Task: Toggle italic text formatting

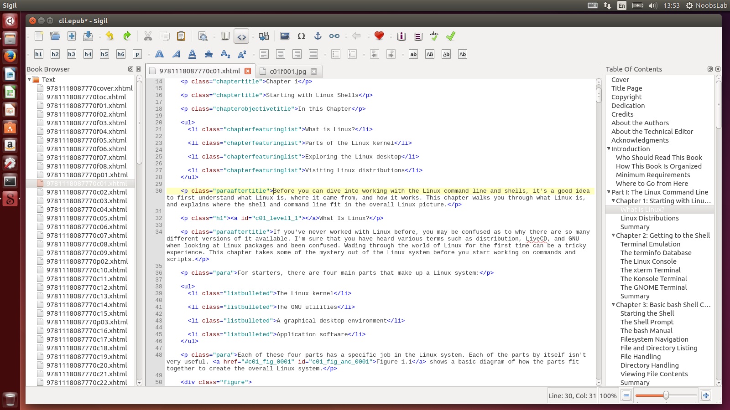Action: [176, 54]
